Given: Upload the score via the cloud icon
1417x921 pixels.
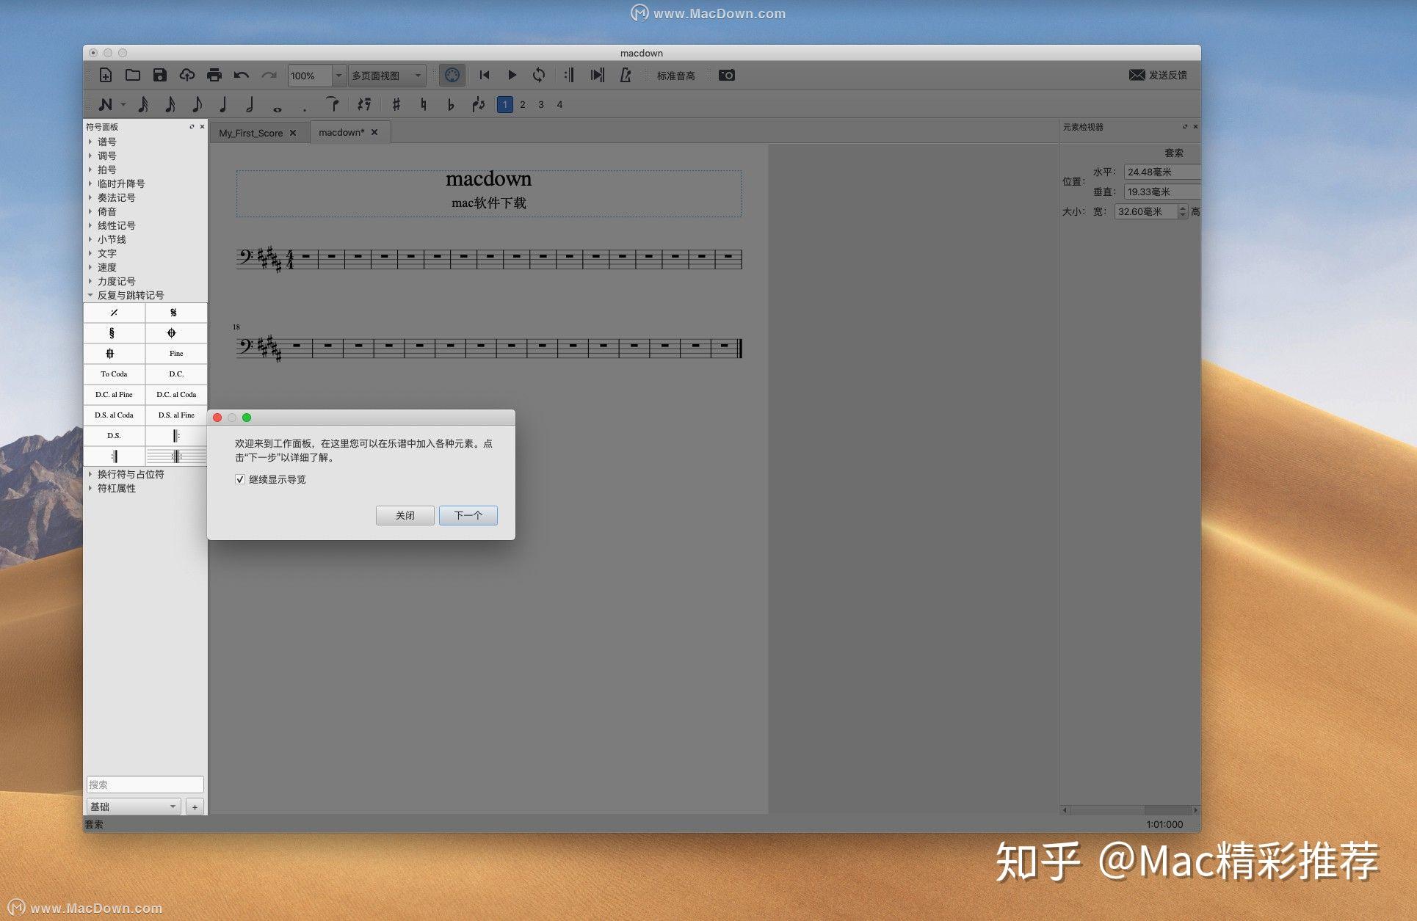Looking at the screenshot, I should pos(187,75).
